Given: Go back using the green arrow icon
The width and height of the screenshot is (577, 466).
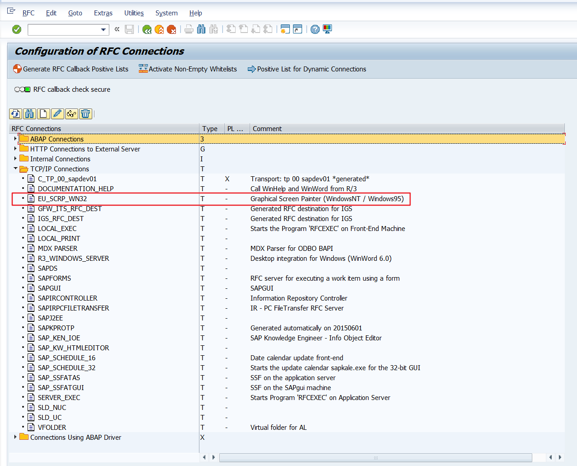Looking at the screenshot, I should coord(147,29).
